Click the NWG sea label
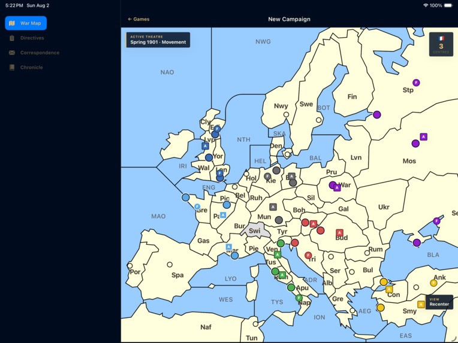Image resolution: width=458 pixels, height=343 pixels. pyautogui.click(x=263, y=42)
